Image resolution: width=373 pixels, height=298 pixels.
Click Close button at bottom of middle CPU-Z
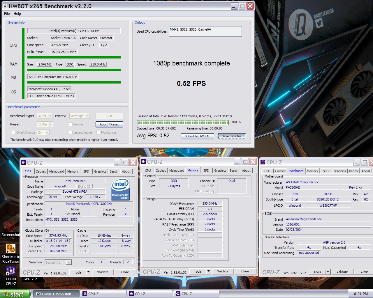click(245, 271)
